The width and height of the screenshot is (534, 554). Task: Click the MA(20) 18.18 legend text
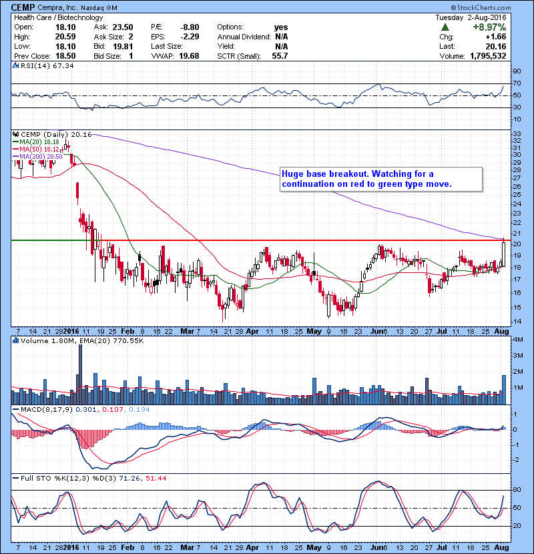pos(39,142)
